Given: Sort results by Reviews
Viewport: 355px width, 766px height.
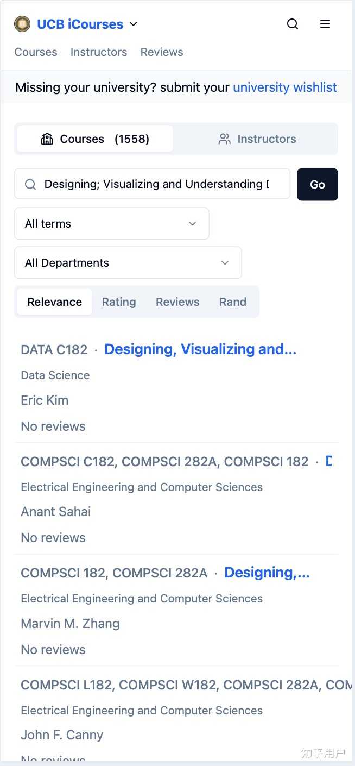Looking at the screenshot, I should pyautogui.click(x=177, y=302).
